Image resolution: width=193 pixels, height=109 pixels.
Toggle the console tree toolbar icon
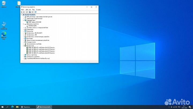tap(27, 12)
